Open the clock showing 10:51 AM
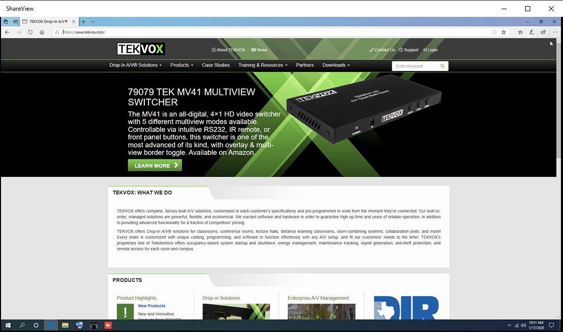Image resolution: width=563 pixels, height=332 pixels. (536, 325)
